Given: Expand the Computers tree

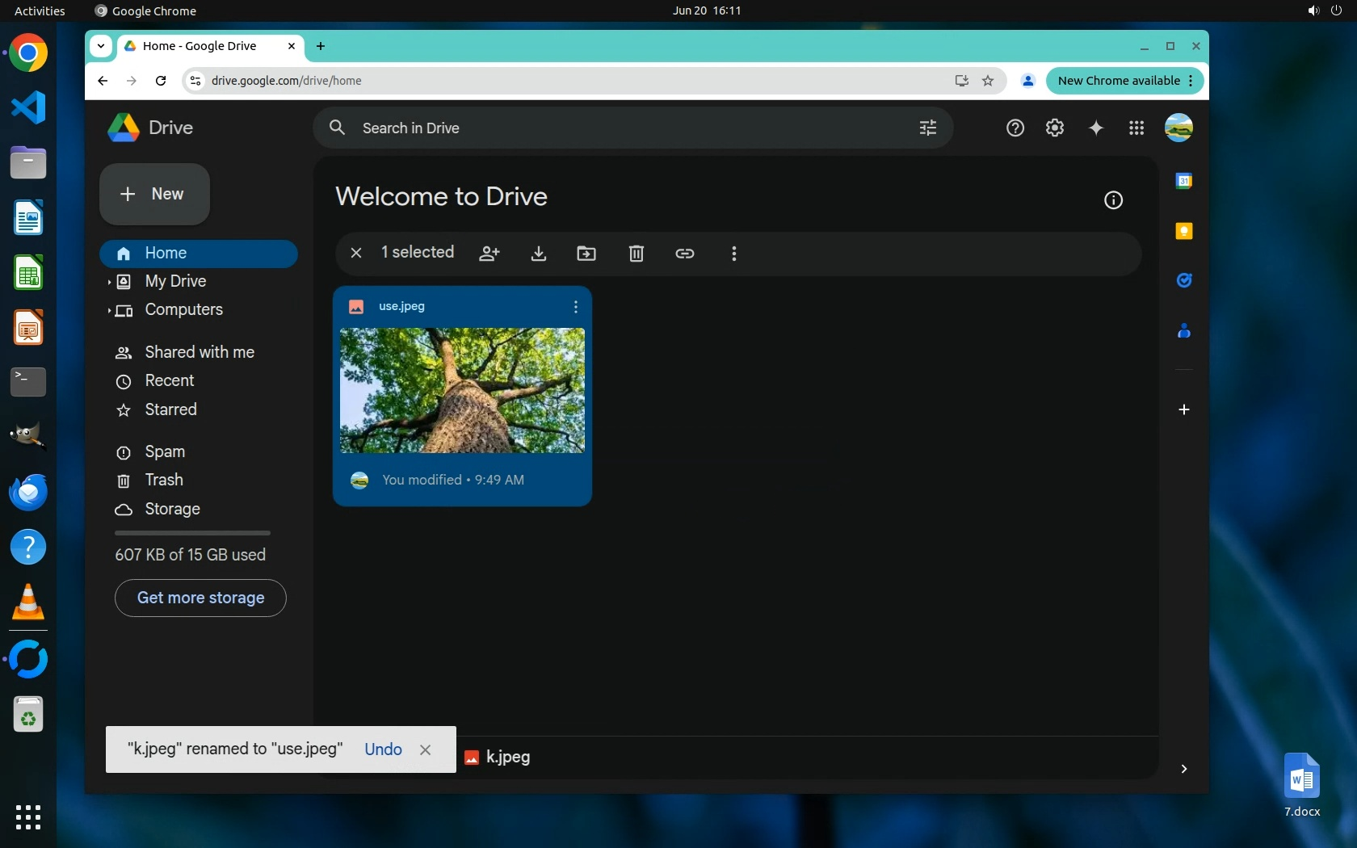Looking at the screenshot, I should 109,310.
